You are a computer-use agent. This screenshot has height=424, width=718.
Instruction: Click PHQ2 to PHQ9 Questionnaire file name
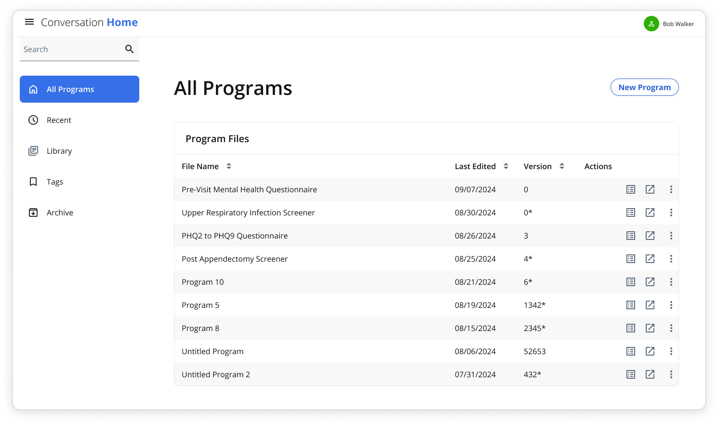[235, 236]
